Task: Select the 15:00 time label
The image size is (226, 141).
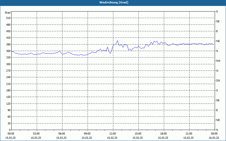Action: 138,134
